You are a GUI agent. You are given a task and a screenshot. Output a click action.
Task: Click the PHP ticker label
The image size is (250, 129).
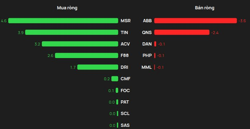(147, 56)
